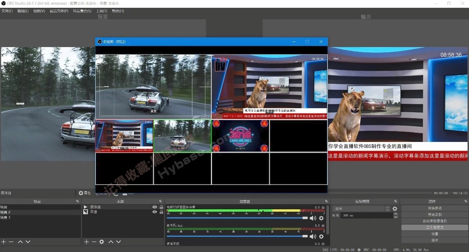
Task: Lock the 图像 source with the padlock toggle
Action: coord(161,212)
